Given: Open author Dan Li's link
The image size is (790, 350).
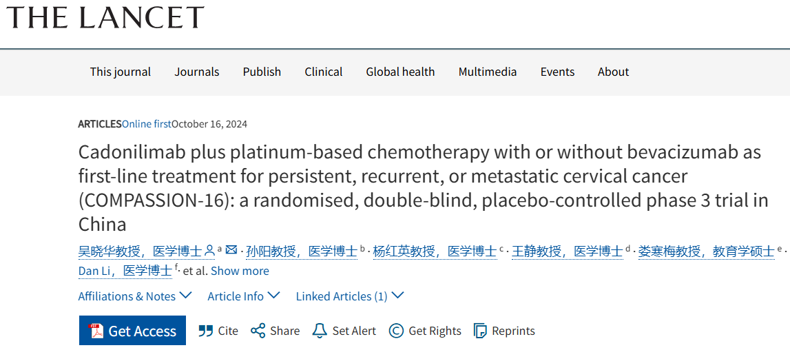Looking at the screenshot, I should 125,271.
